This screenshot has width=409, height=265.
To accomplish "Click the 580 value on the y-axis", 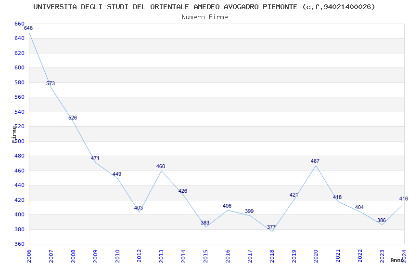I will point(20,82).
